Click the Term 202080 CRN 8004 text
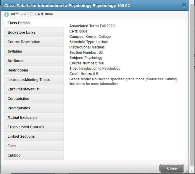The height and width of the screenshot is (174, 195). pyautogui.click(x=31, y=14)
